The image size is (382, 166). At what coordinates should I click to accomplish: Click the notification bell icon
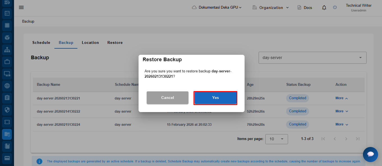pyautogui.click(x=324, y=8)
